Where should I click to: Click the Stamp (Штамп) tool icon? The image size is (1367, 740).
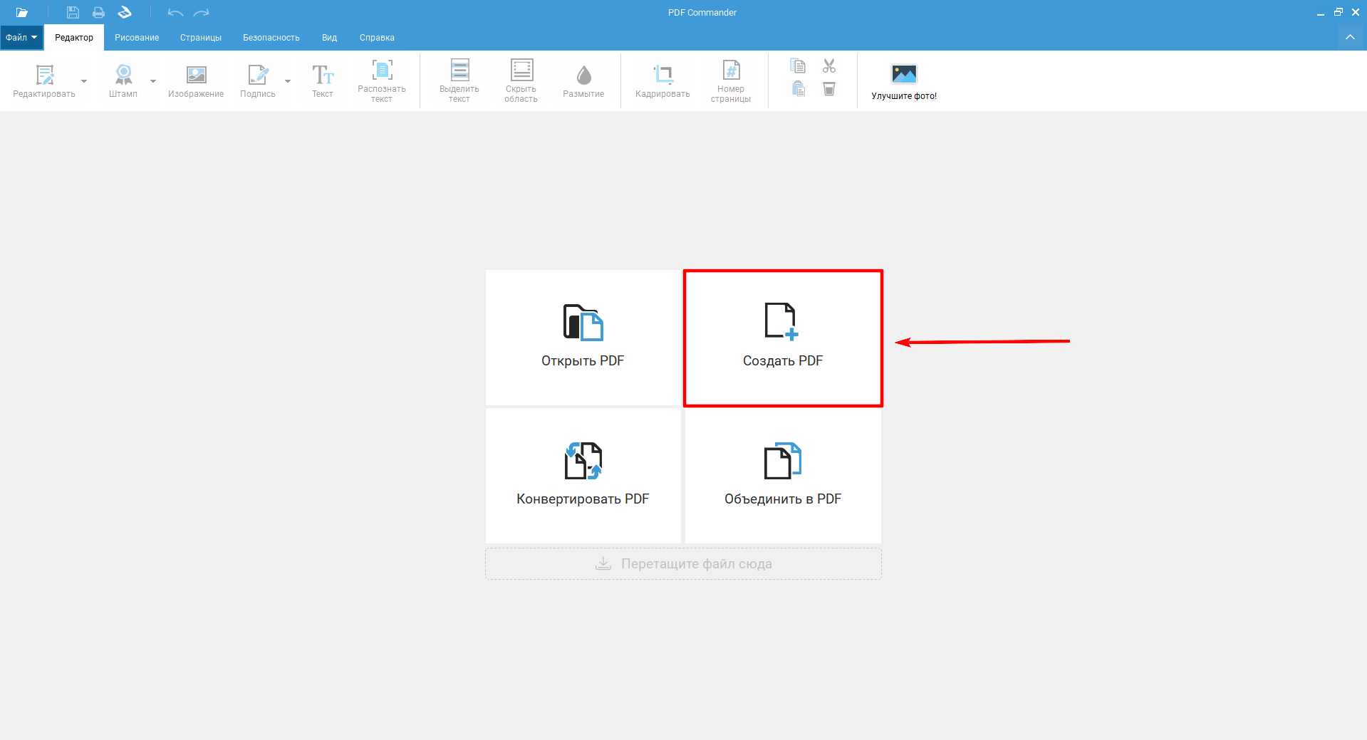[x=123, y=75]
